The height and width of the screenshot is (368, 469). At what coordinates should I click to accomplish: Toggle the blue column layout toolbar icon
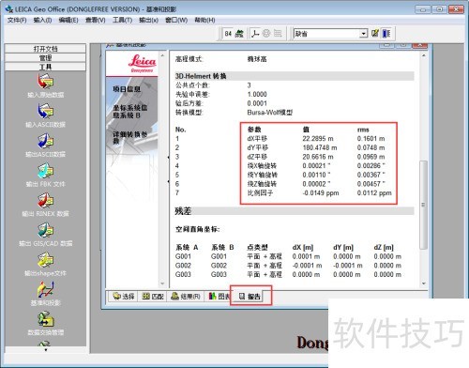click(386, 34)
